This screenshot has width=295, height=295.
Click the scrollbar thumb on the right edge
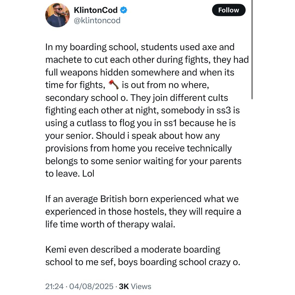pos(252,49)
